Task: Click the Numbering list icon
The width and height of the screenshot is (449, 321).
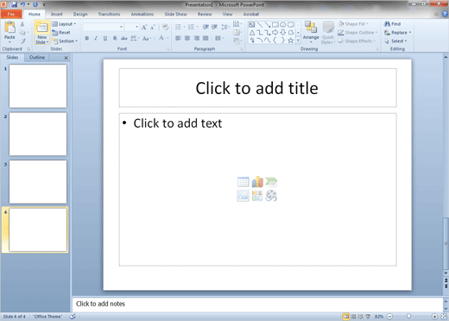Action: (x=191, y=27)
